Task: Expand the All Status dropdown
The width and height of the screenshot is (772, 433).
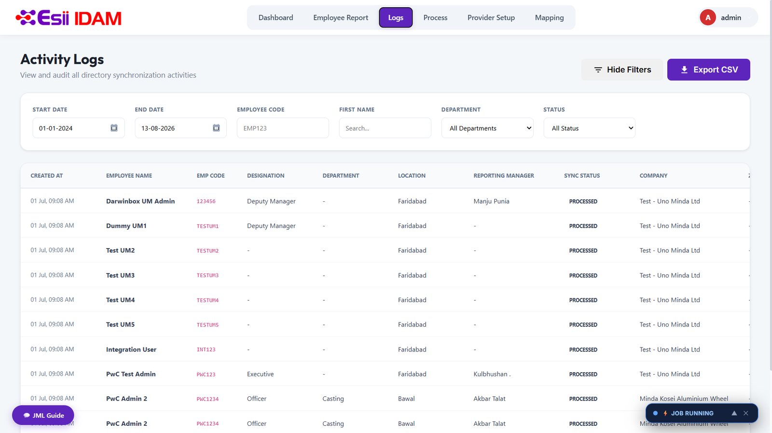Action: 590,128
